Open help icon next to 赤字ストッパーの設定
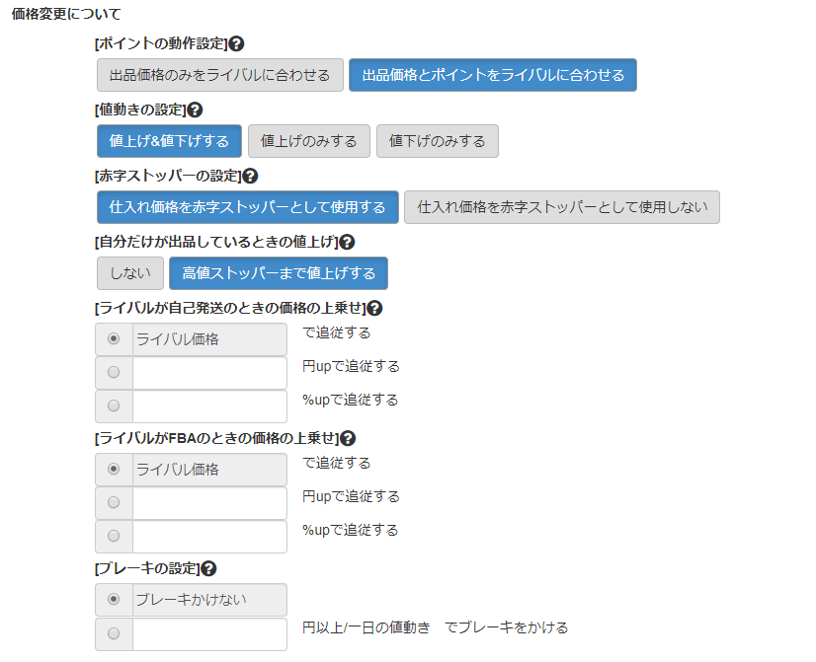The image size is (816, 662). [250, 176]
